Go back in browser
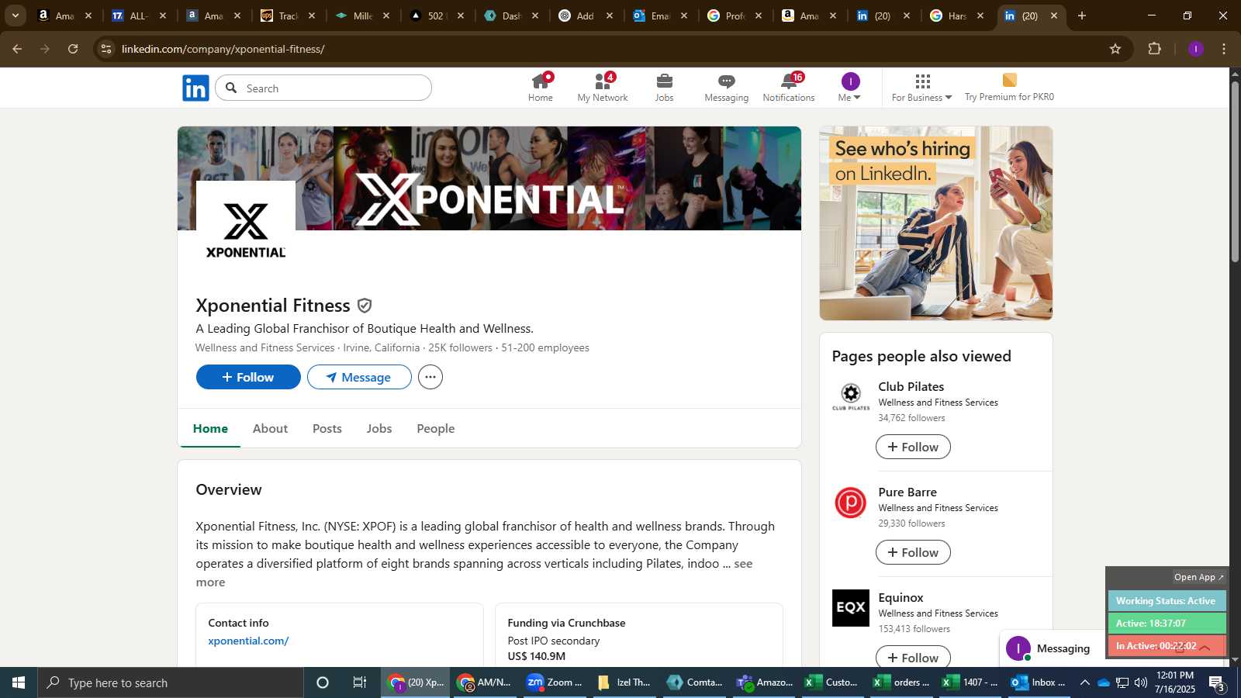The width and height of the screenshot is (1241, 698). tap(17, 49)
